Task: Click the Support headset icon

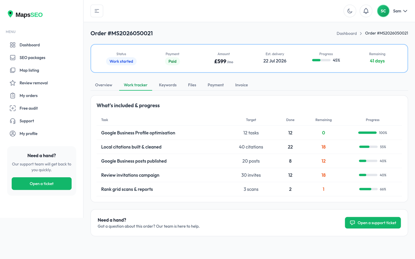Action: tap(12, 121)
